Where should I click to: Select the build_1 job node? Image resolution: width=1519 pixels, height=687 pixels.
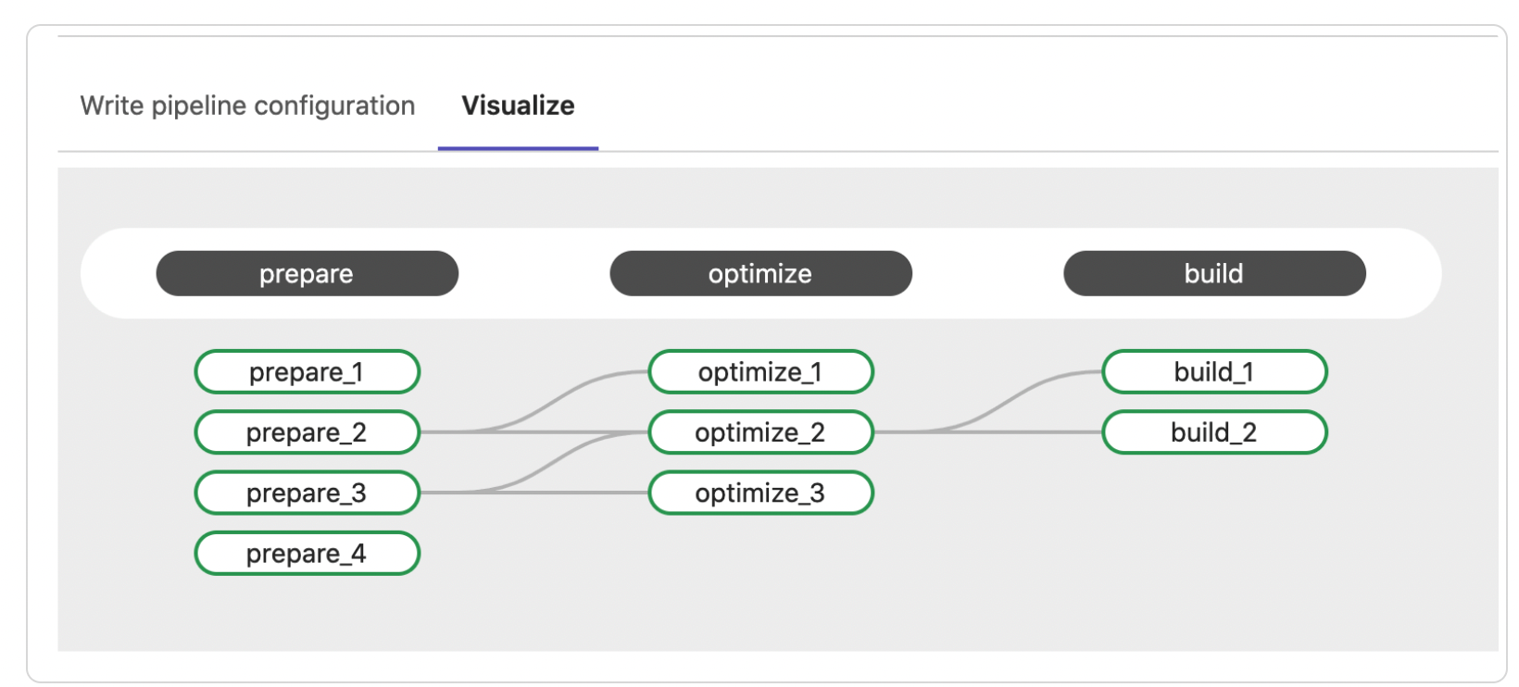click(x=1213, y=372)
